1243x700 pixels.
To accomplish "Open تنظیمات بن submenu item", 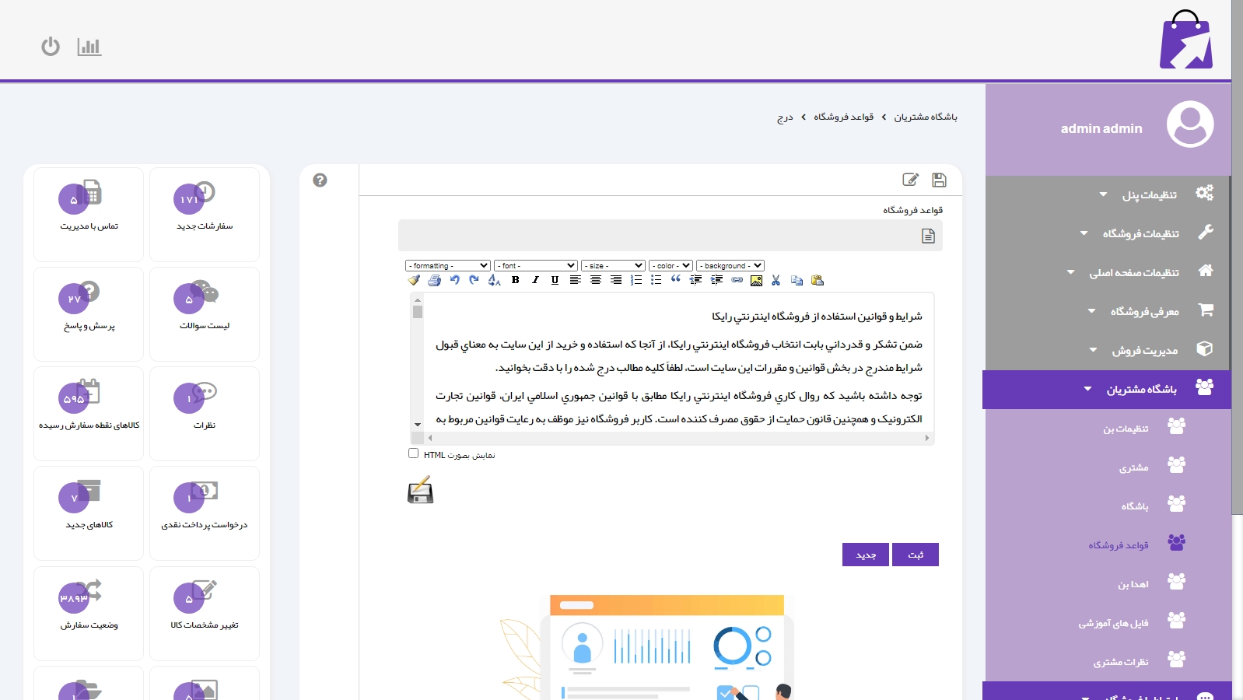I will (x=1108, y=429).
